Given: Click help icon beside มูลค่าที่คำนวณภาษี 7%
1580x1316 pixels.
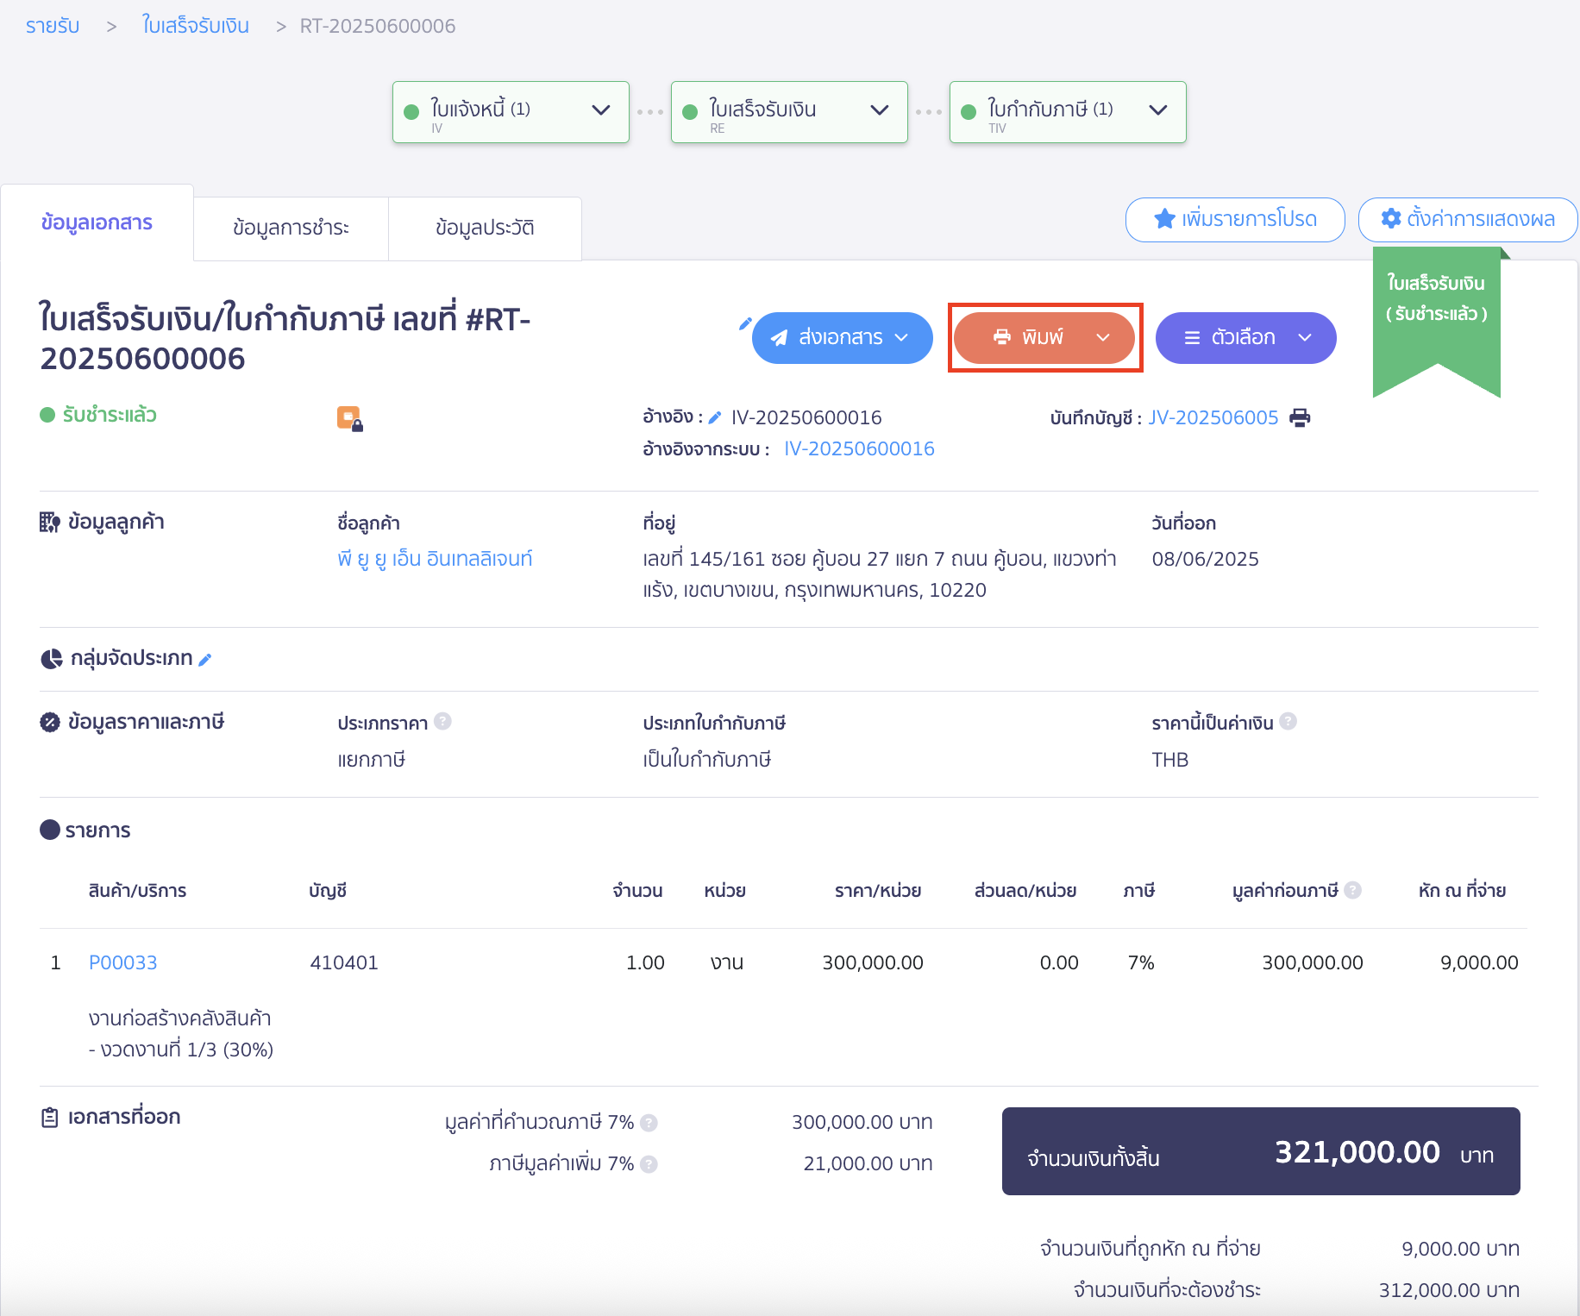Looking at the screenshot, I should (649, 1123).
